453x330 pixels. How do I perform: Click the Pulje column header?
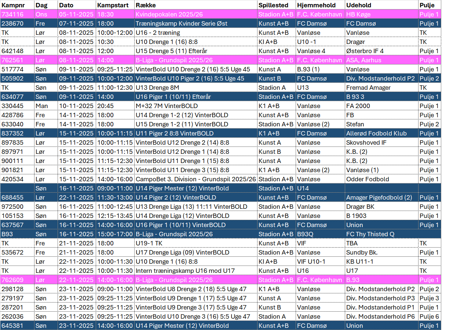coord(427,5)
